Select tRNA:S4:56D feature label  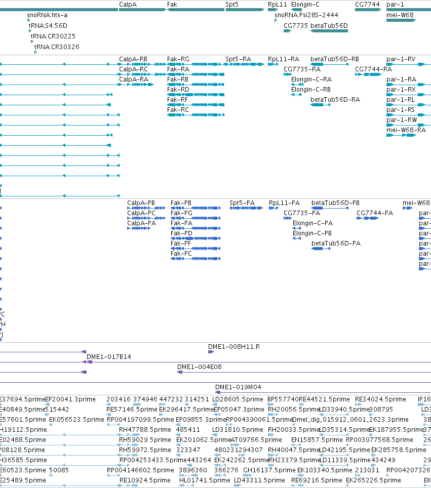[x=48, y=25]
